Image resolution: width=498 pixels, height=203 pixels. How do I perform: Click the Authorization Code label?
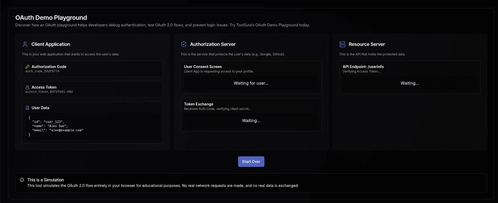[49, 67]
